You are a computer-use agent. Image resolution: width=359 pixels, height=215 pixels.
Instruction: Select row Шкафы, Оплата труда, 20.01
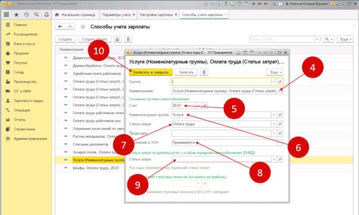click(x=96, y=168)
